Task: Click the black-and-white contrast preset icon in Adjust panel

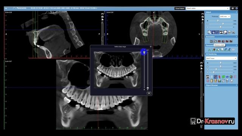Action: click(221, 32)
